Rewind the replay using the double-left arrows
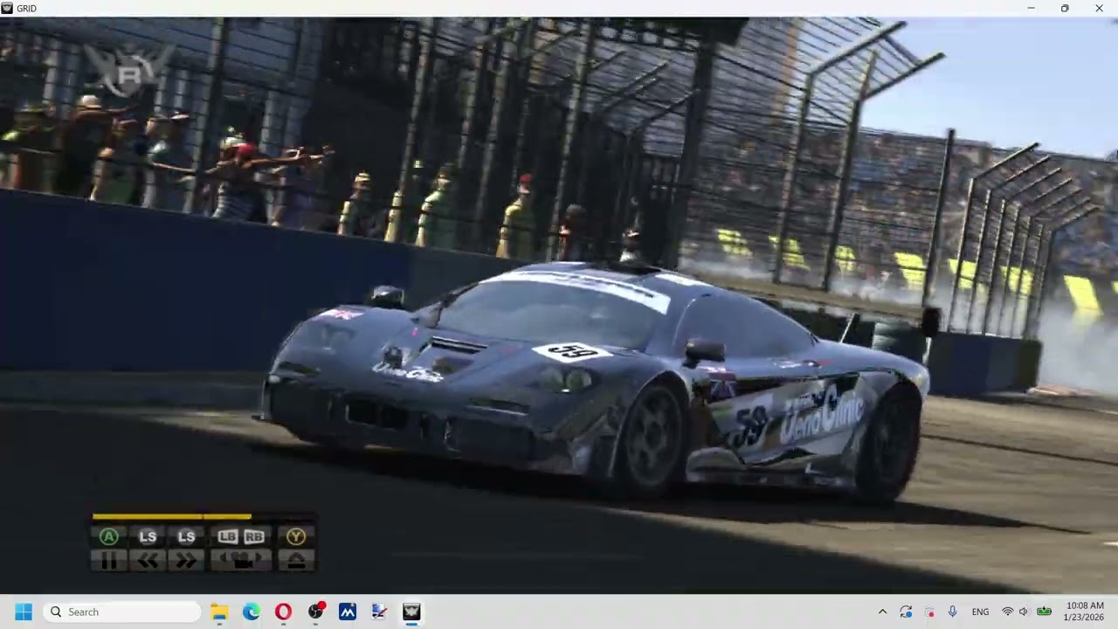Viewport: 1118px width, 629px height. 148,562
